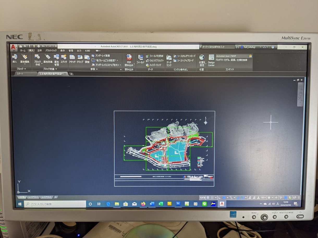Expand the ブロック panel dropdown
This screenshot has width=318, height=238.
tap(21, 69)
